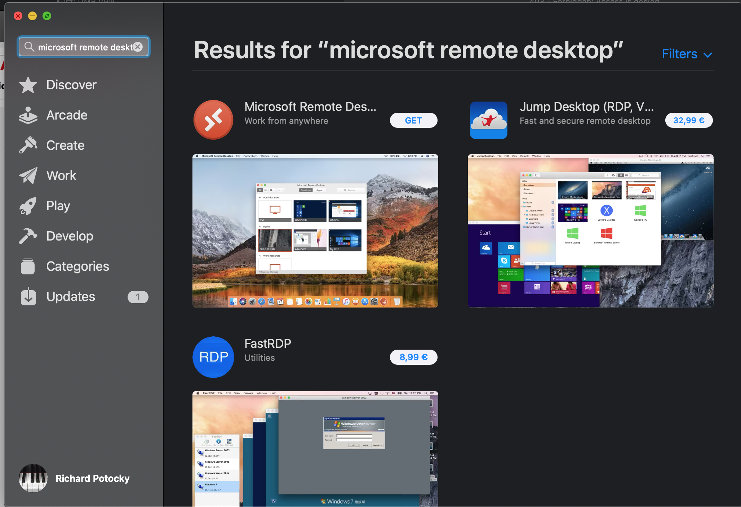Minimize the App Store window
Viewport: 741px width, 507px height.
click(32, 16)
